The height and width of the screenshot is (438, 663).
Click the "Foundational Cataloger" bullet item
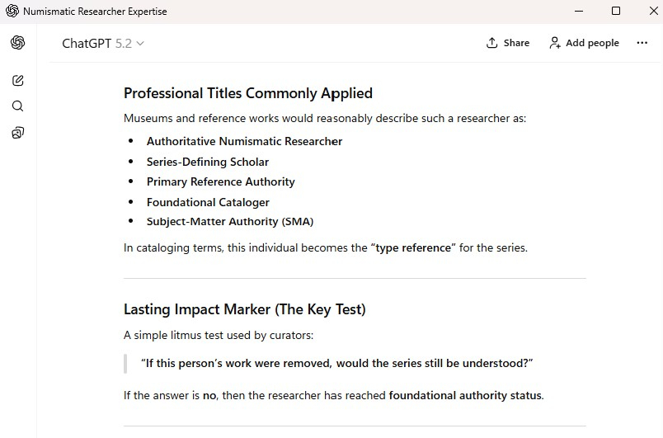pyautogui.click(x=208, y=201)
